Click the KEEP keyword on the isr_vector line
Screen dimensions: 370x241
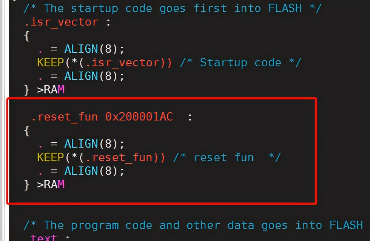click(51, 63)
